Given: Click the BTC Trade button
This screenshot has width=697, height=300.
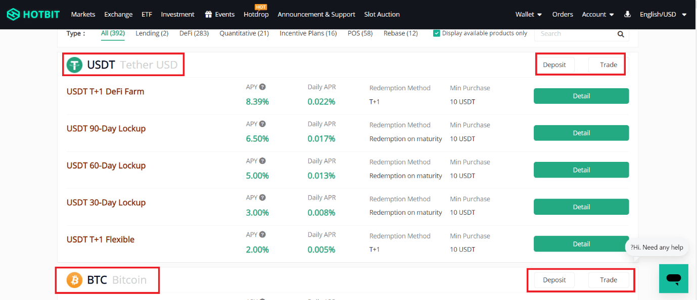Looking at the screenshot, I should click(609, 280).
